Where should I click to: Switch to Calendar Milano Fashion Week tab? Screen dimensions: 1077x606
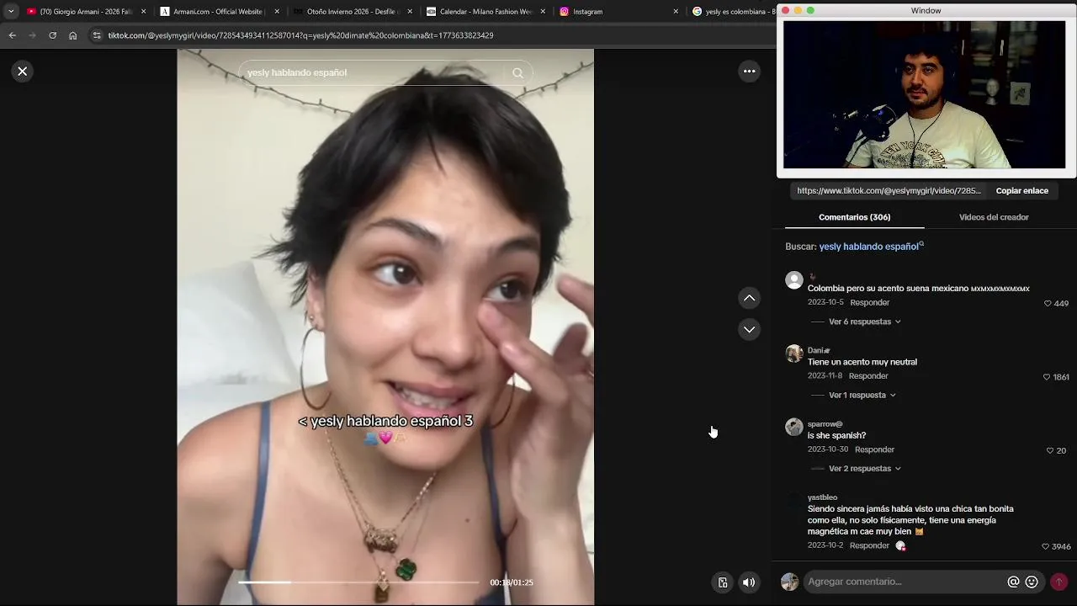pyautogui.click(x=485, y=12)
